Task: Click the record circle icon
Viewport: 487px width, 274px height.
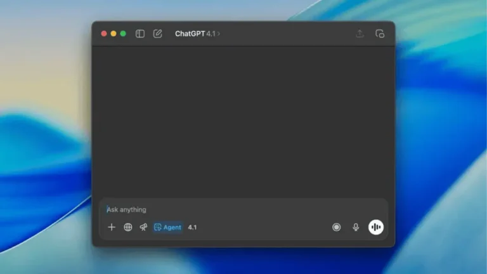Action: click(336, 227)
